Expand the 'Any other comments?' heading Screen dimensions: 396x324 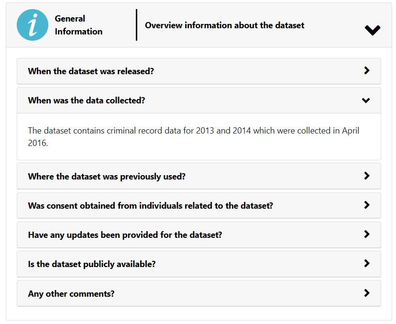click(71, 294)
